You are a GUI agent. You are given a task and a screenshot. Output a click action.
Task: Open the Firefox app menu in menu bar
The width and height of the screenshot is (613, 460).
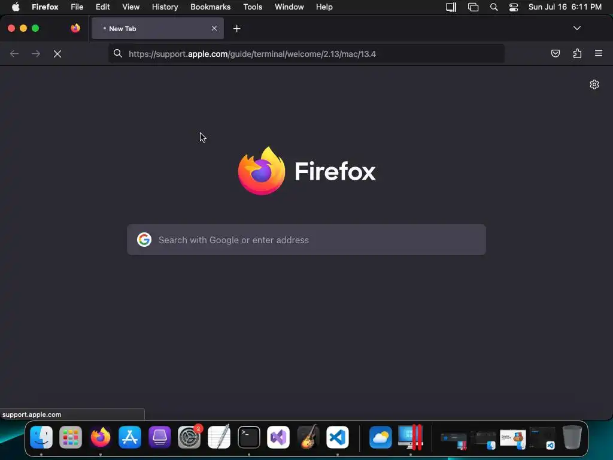pyautogui.click(x=45, y=7)
